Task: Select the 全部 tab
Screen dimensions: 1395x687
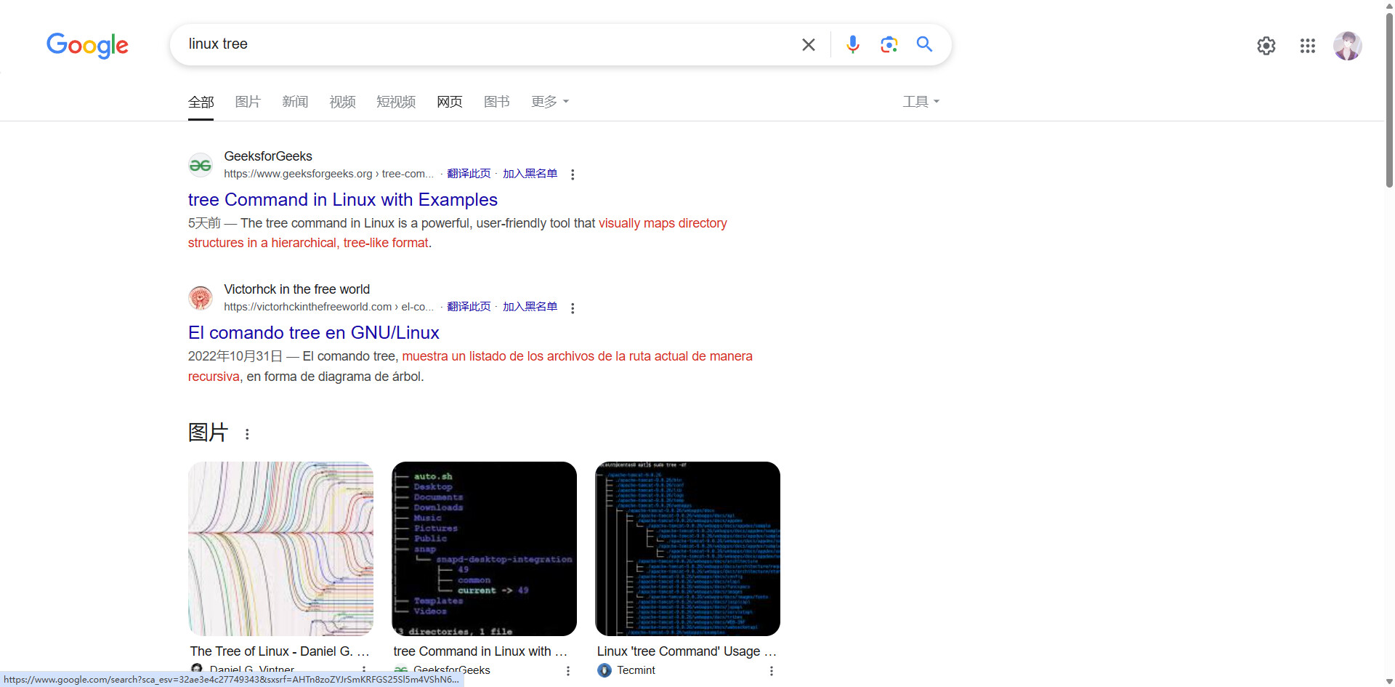Action: [201, 102]
